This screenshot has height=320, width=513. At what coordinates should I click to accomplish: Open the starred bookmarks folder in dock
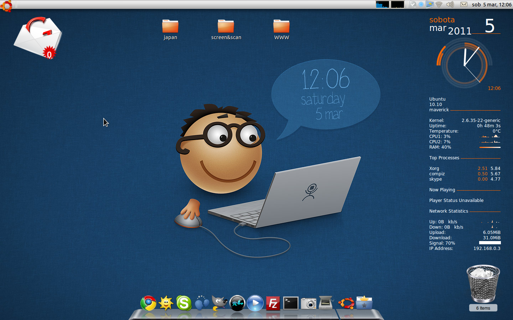364,303
